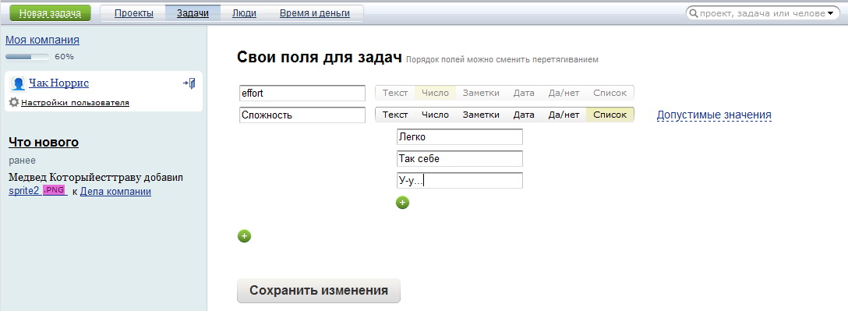
Task: Set Сложность field type to Текст
Action: coord(395,115)
